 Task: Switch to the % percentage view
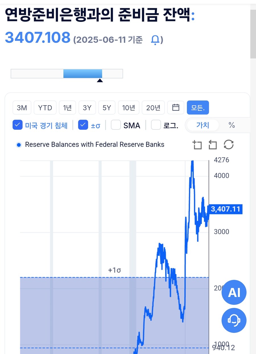coord(232,125)
